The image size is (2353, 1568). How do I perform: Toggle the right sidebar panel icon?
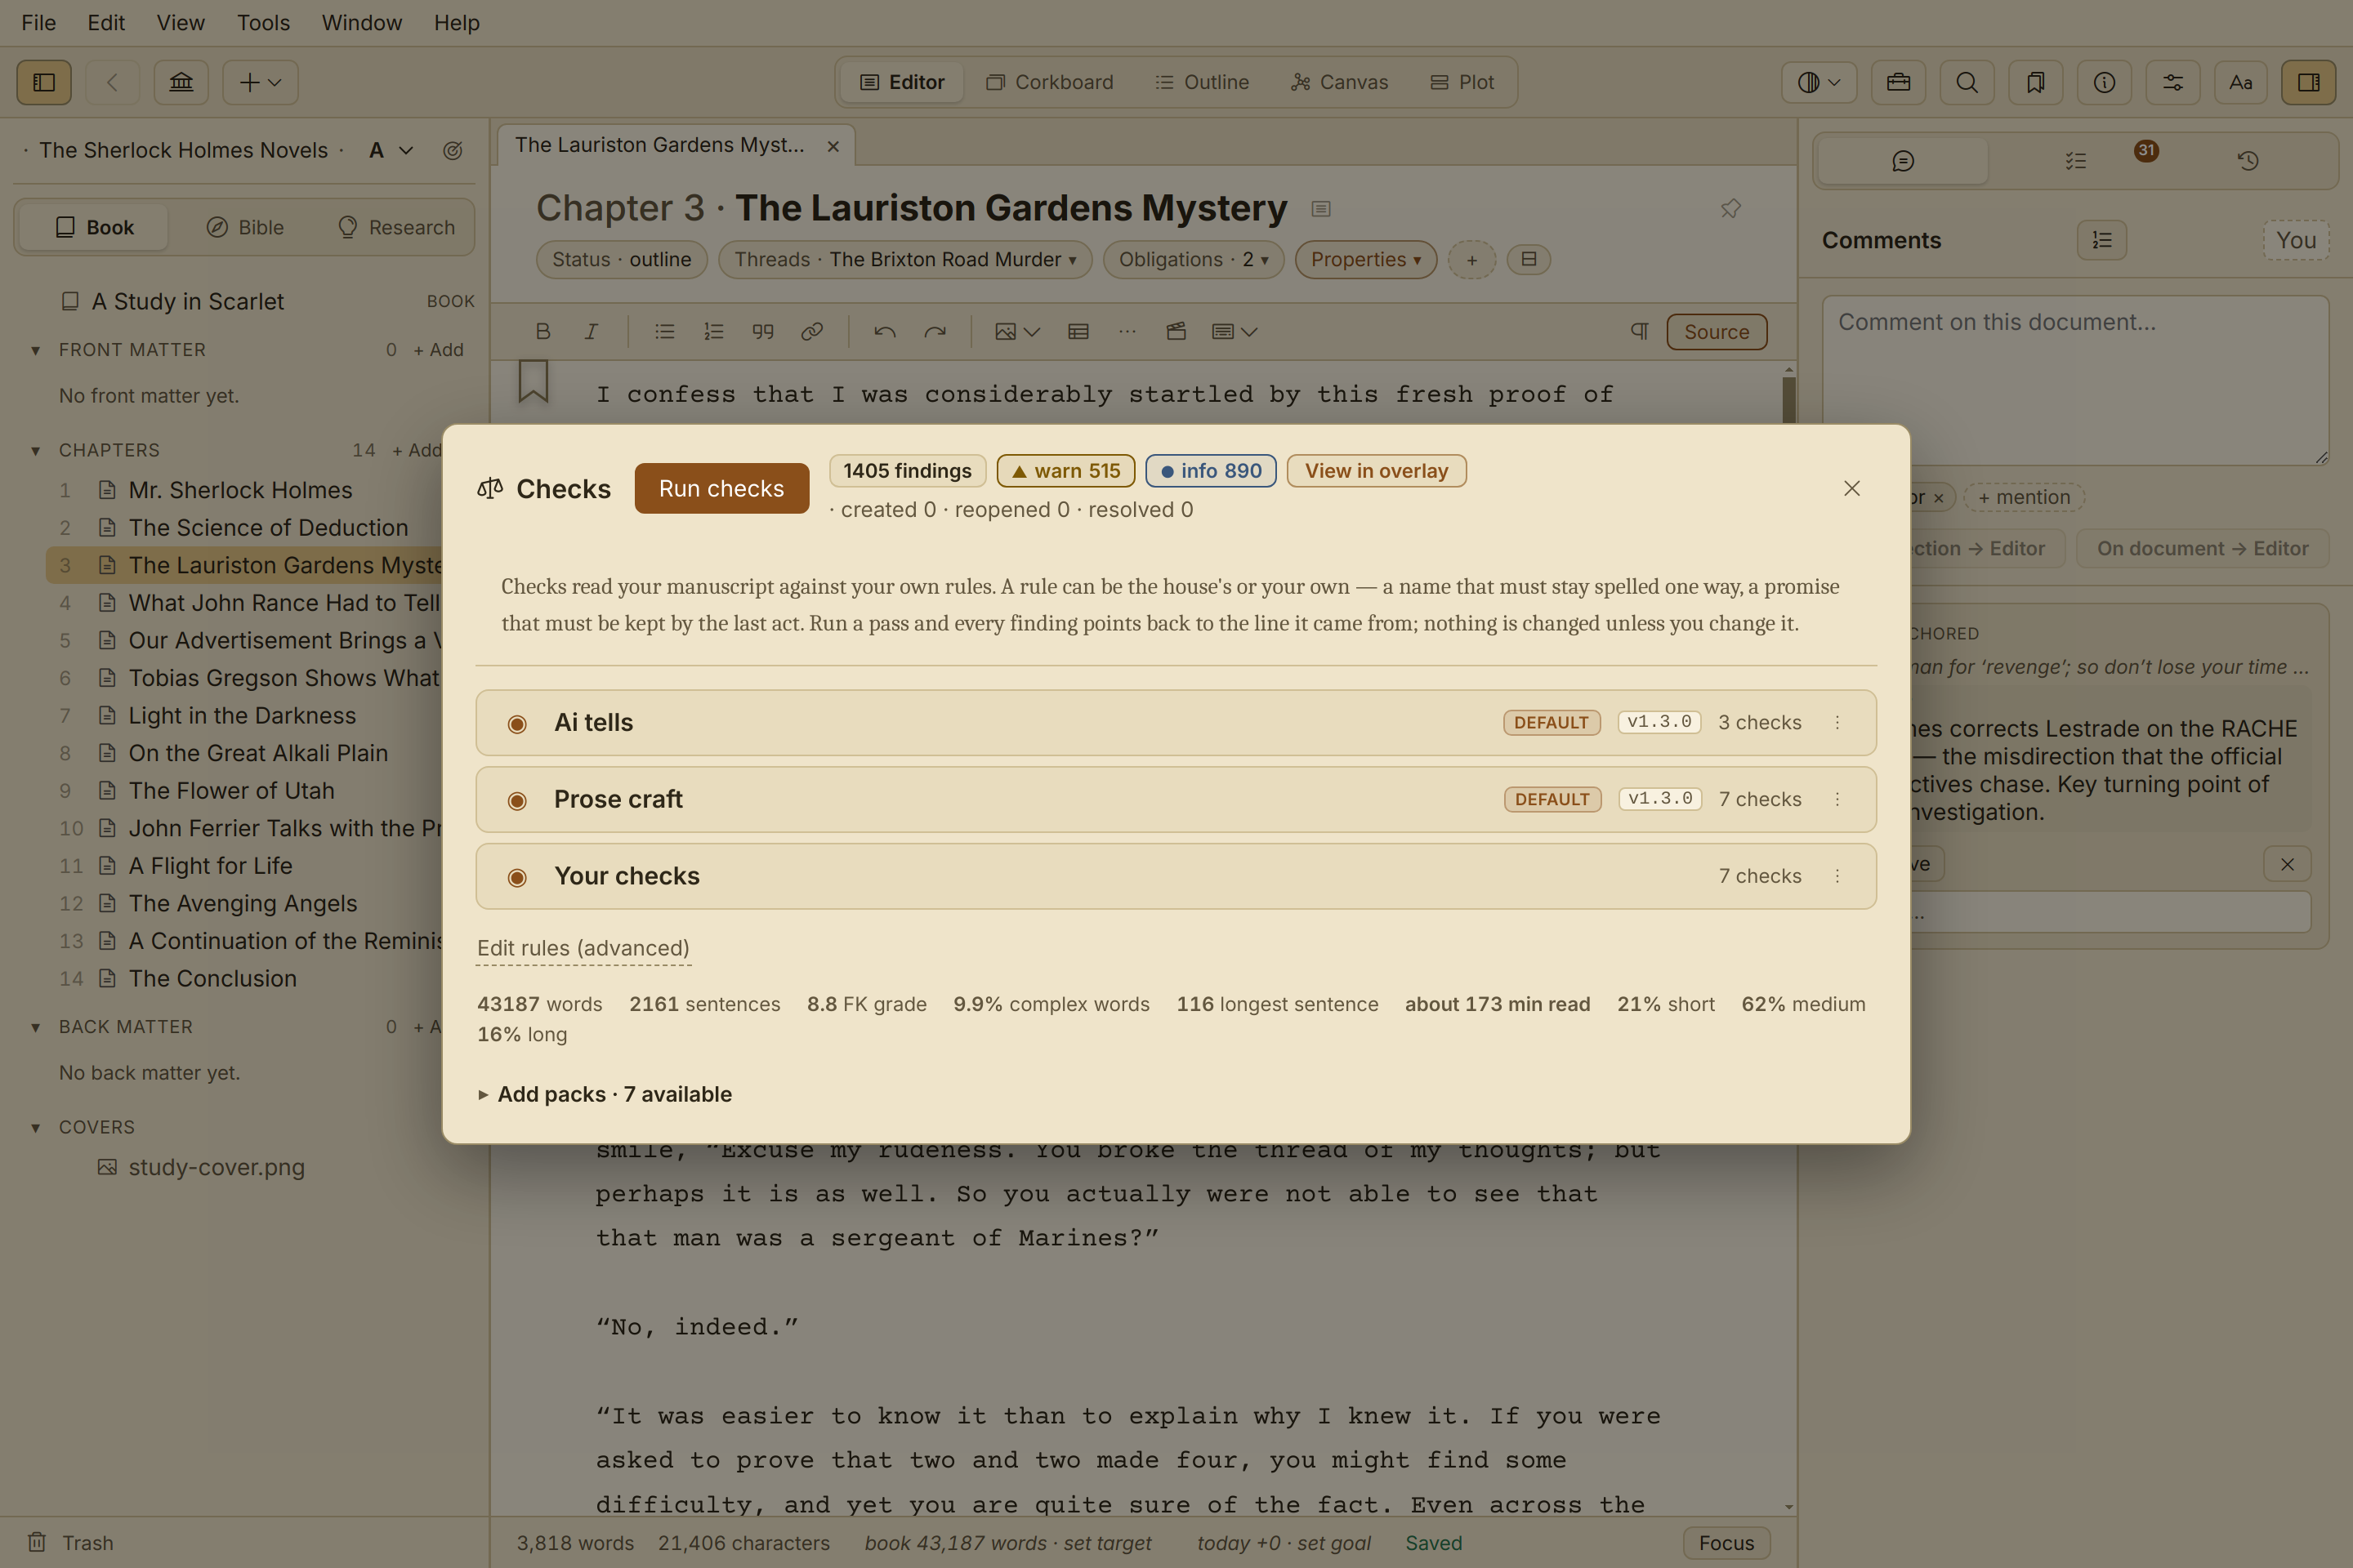pos(2309,82)
